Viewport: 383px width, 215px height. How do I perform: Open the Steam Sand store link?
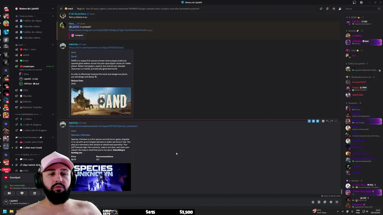pos(96,47)
